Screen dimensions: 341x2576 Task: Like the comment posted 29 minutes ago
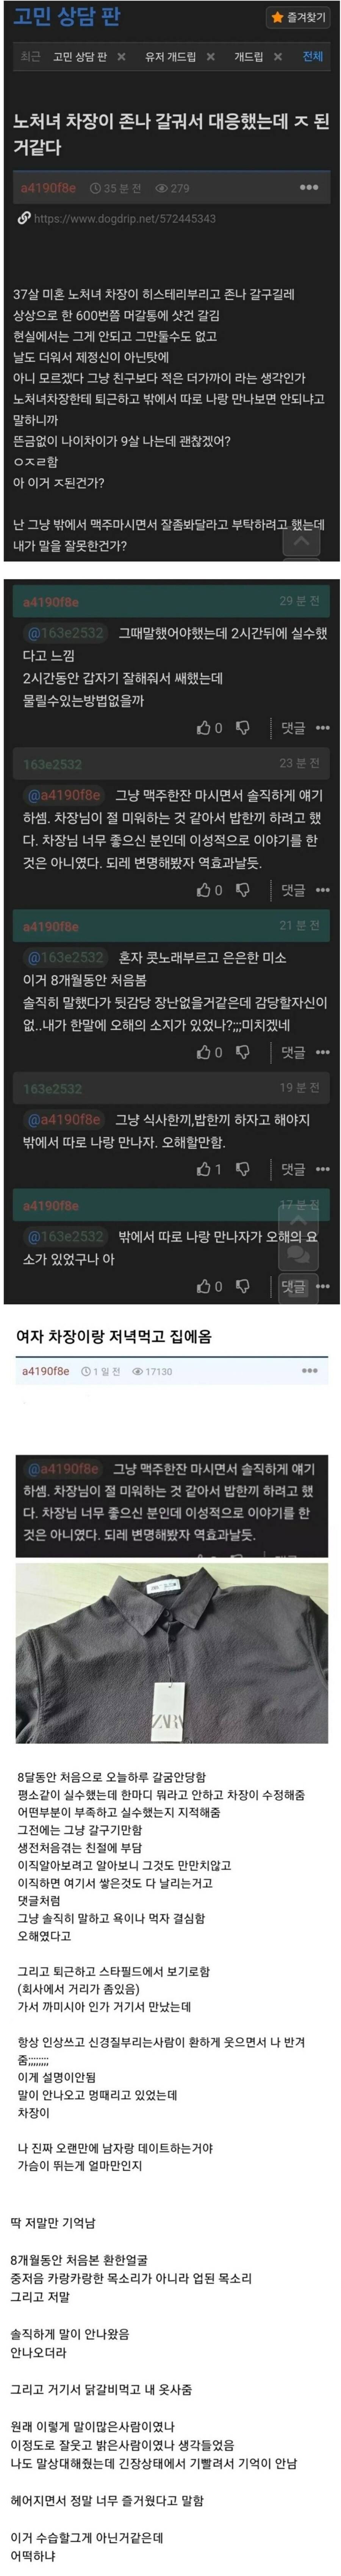pyautogui.click(x=209, y=728)
